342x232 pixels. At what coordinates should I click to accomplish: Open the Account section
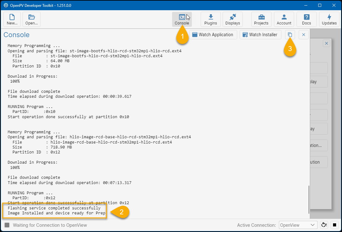[x=284, y=19]
